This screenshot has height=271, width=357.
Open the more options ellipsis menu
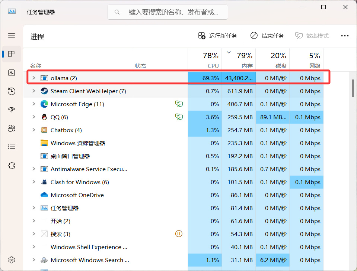pos(345,36)
